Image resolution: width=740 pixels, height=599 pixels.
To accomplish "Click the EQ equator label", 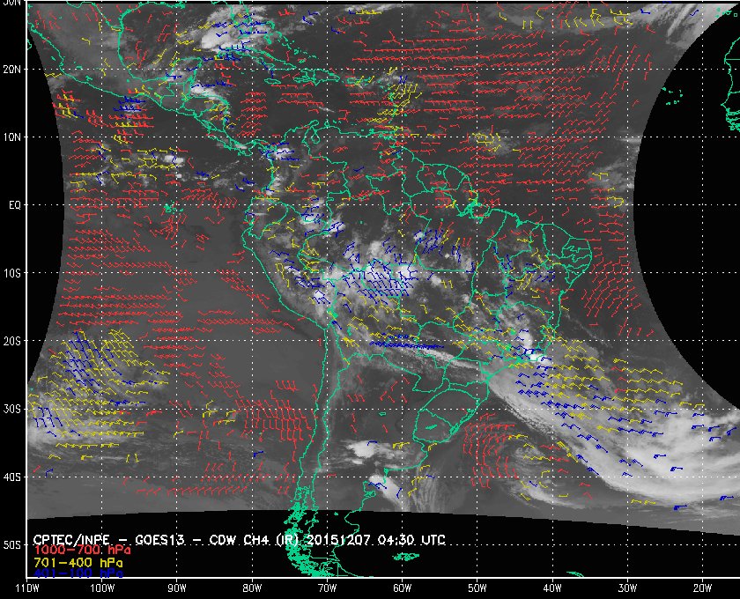I will (x=15, y=205).
